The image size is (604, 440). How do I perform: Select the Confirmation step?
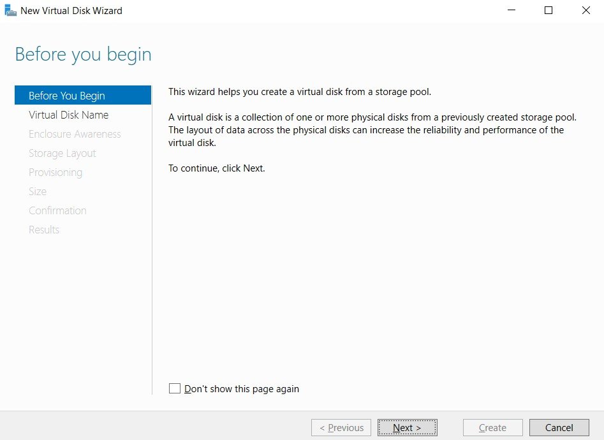pos(57,210)
